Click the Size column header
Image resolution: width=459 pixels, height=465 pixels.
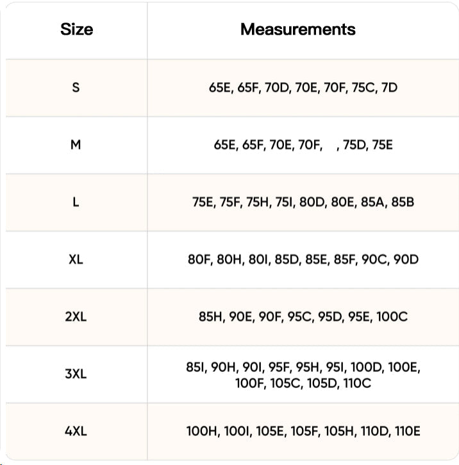pos(76,30)
